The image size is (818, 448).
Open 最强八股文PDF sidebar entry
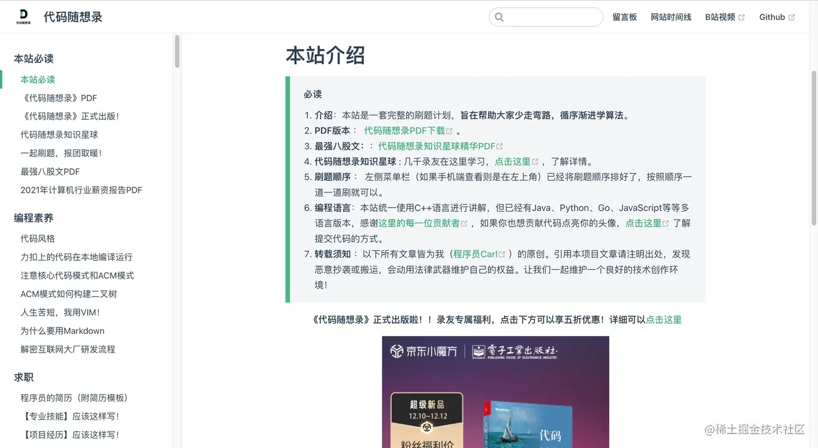click(50, 171)
